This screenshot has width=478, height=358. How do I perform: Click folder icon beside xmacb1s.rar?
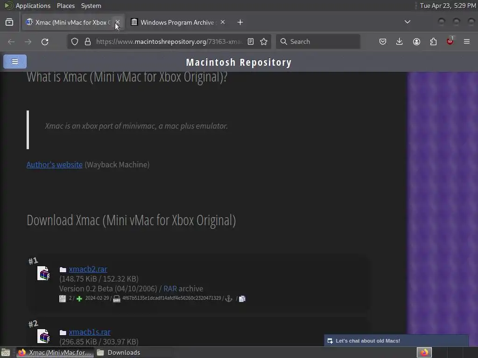63,332
